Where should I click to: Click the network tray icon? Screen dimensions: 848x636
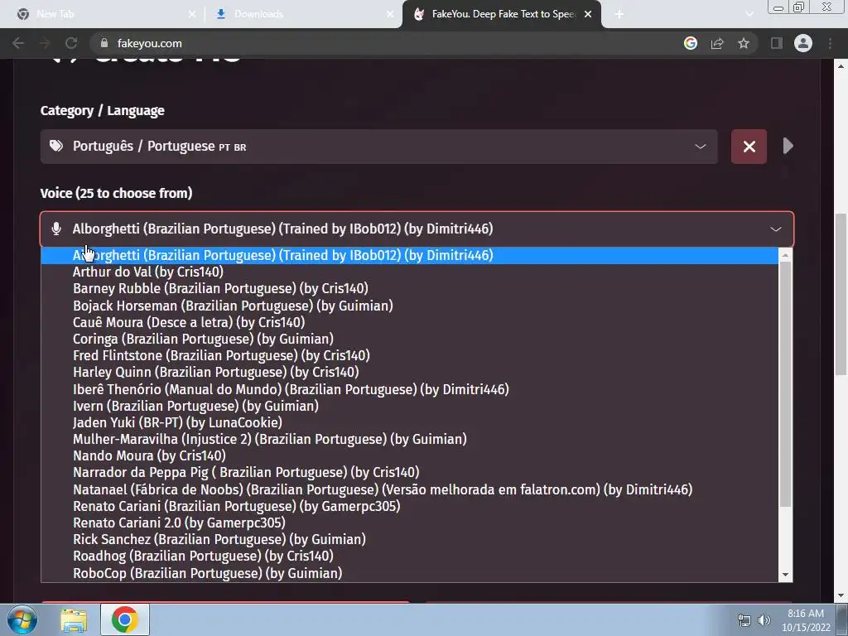click(744, 620)
